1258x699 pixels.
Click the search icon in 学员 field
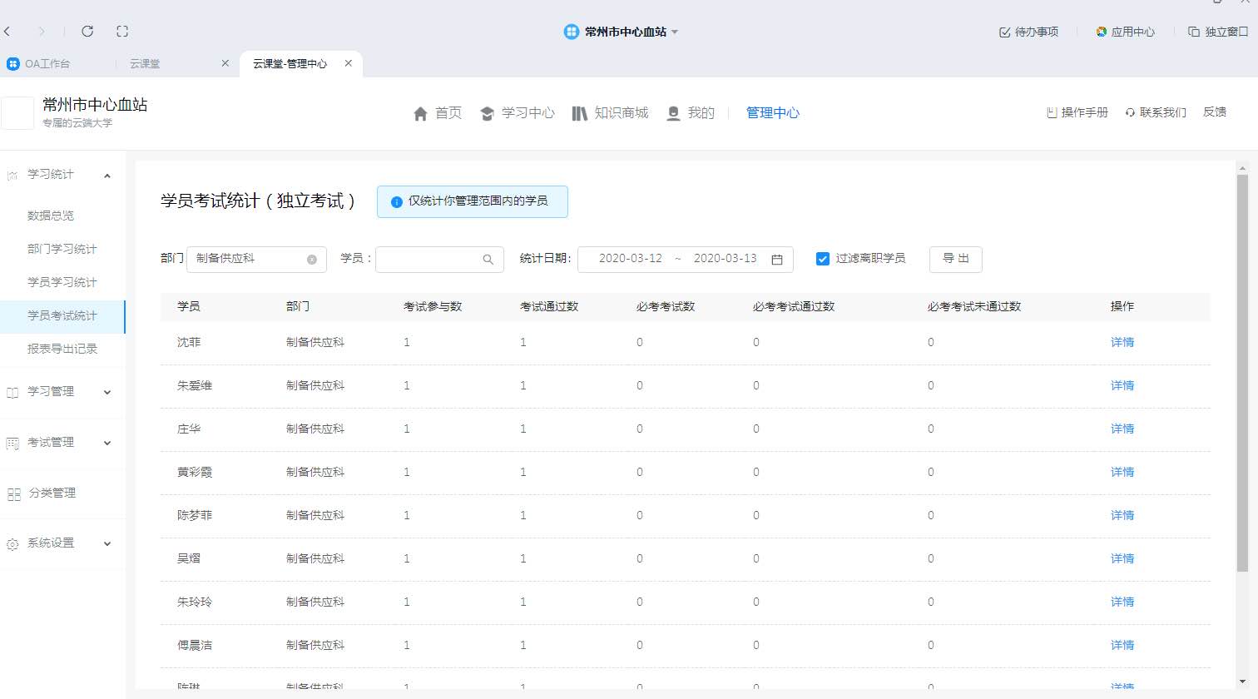(488, 260)
